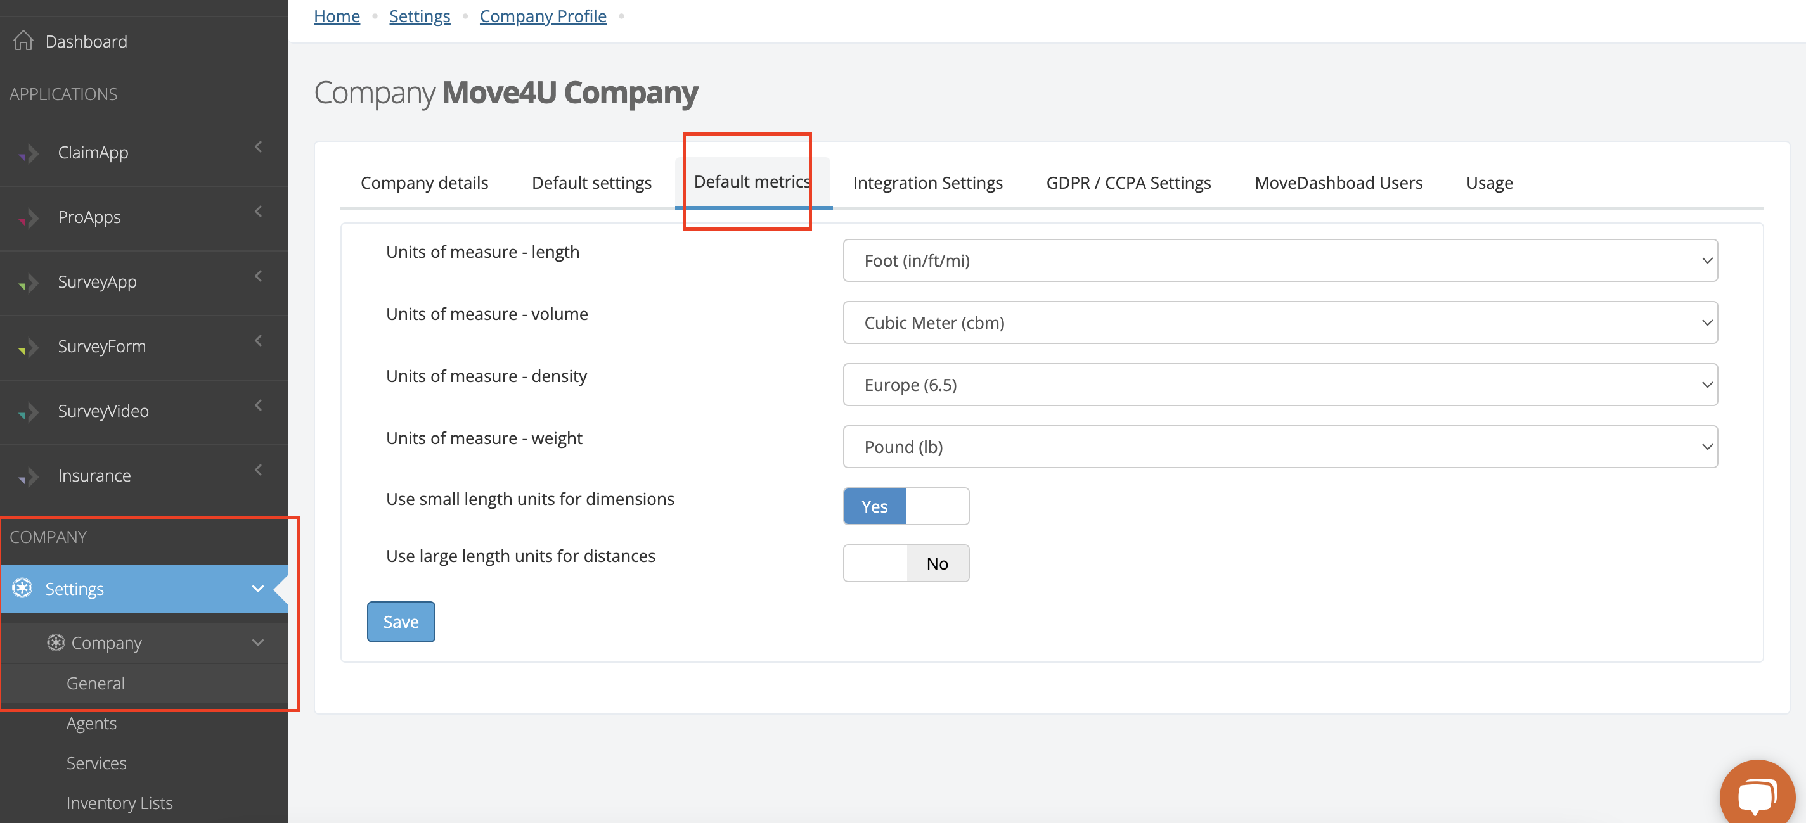1806x823 pixels.
Task: Click the APPLICATIONS section header
Action: coord(64,94)
